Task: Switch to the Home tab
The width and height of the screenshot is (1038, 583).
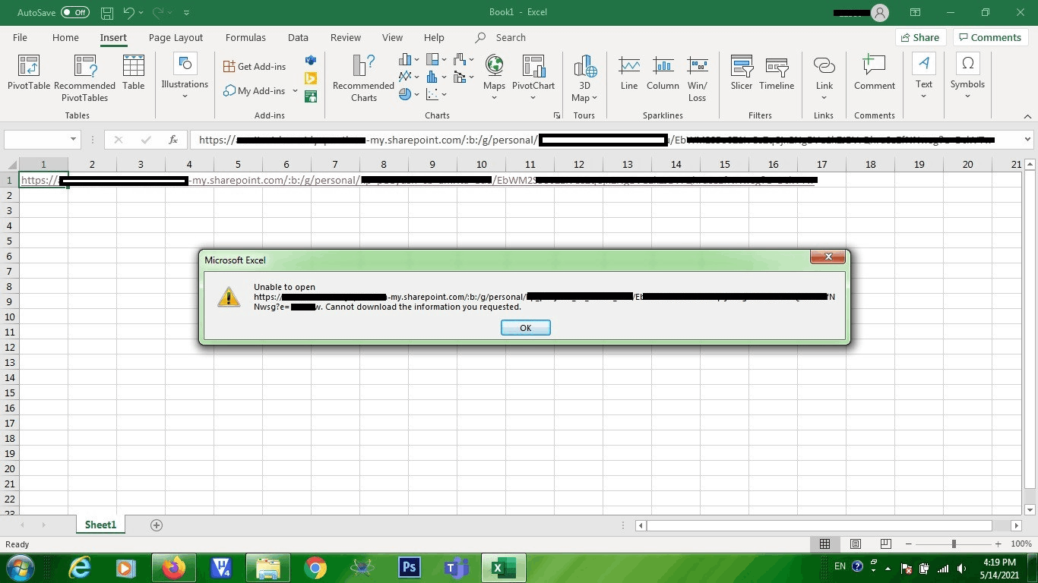Action: (x=65, y=37)
